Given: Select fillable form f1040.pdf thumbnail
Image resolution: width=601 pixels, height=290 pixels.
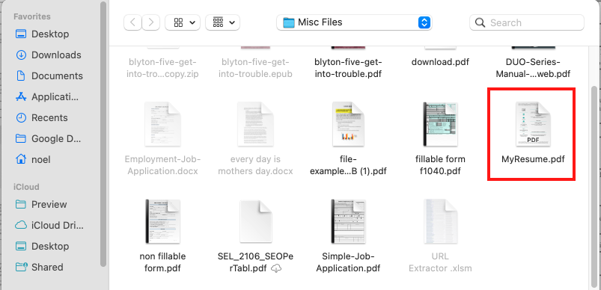Looking at the screenshot, I should pyautogui.click(x=440, y=124).
